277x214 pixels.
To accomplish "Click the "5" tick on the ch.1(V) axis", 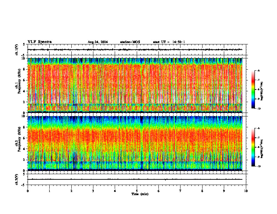I will pos(24,44).
